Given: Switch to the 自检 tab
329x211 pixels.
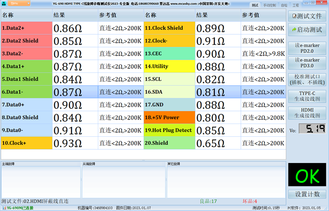Looking at the screenshot, I should [284, 5].
